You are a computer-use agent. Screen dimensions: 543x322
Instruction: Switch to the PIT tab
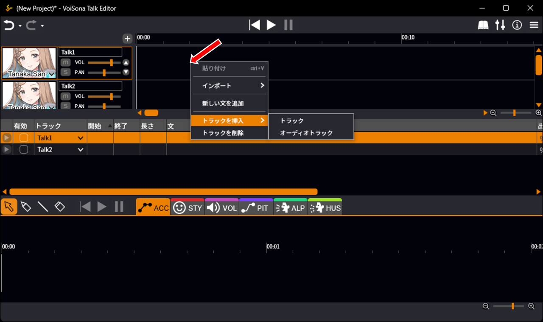256,207
